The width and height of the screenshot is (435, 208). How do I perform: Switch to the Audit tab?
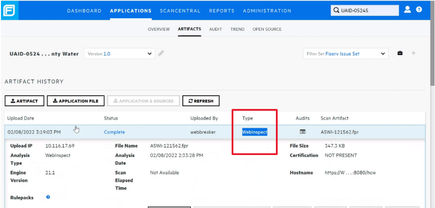point(215,29)
